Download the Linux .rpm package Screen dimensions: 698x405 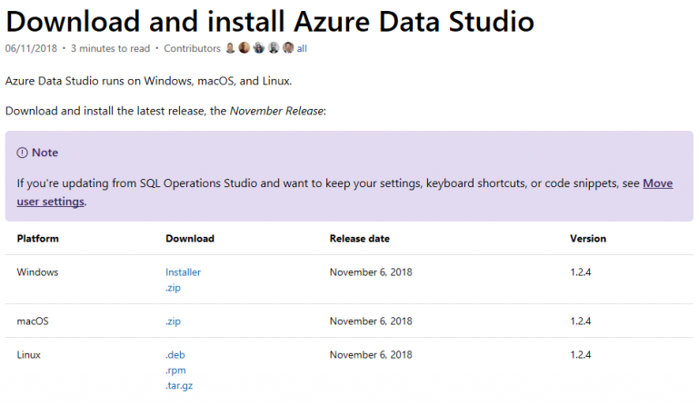click(174, 370)
